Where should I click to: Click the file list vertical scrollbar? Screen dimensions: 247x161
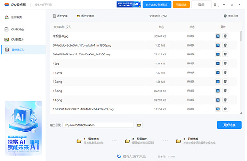[x=241, y=36]
